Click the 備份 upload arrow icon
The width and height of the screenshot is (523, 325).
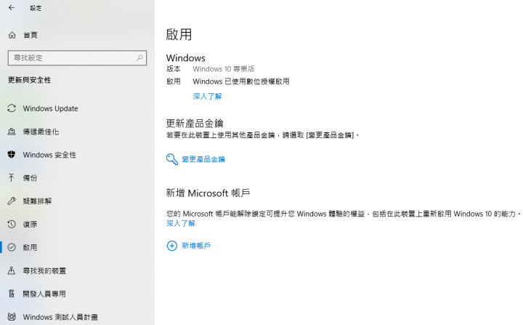point(12,177)
